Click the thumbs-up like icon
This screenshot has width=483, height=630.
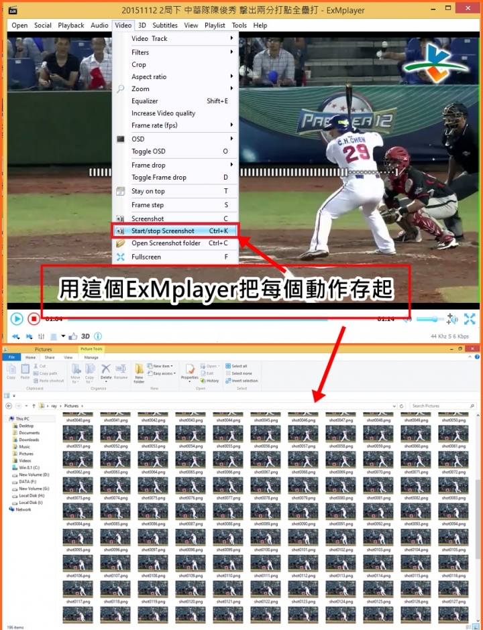coord(73,336)
